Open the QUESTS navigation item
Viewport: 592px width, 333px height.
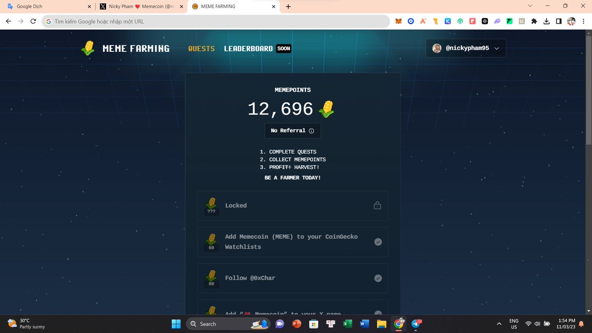click(x=201, y=48)
